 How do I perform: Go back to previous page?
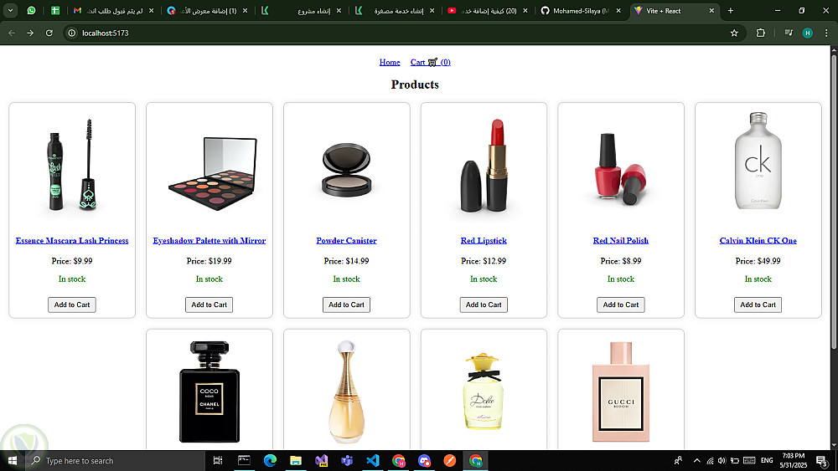[12, 33]
